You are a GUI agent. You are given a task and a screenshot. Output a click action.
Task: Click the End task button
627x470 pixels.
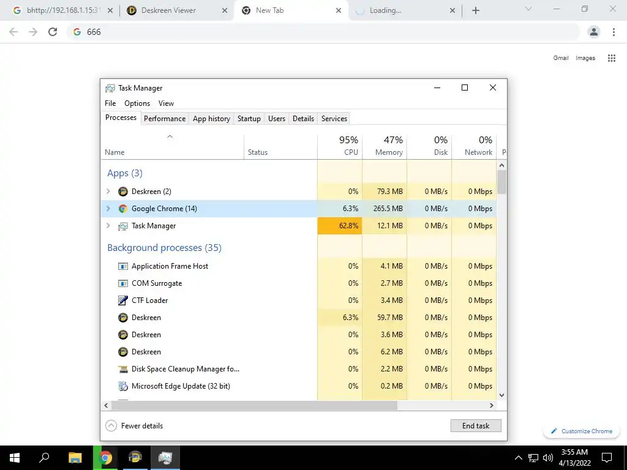tap(476, 426)
